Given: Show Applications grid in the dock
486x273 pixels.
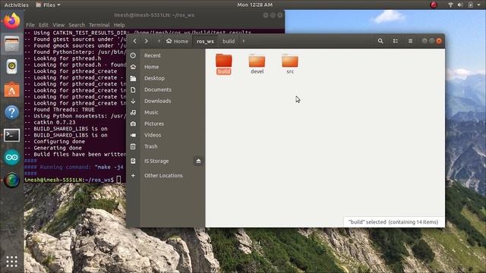Looking at the screenshot, I should pos(12,262).
